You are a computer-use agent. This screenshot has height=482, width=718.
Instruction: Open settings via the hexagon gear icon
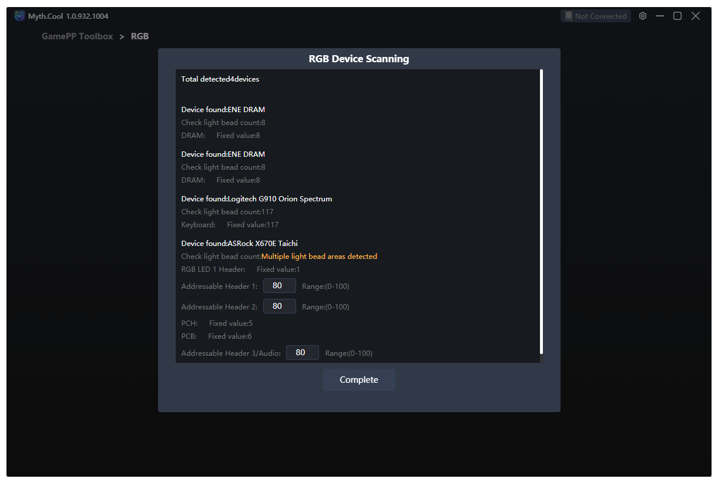coord(643,16)
